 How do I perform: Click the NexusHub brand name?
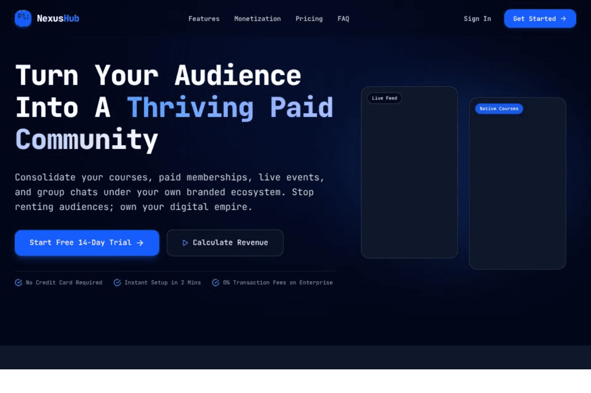[x=58, y=19]
